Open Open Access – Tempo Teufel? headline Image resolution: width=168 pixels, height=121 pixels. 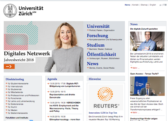(145, 74)
